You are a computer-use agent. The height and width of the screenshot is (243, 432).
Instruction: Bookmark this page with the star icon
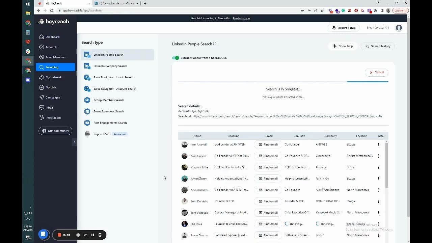(x=322, y=10)
